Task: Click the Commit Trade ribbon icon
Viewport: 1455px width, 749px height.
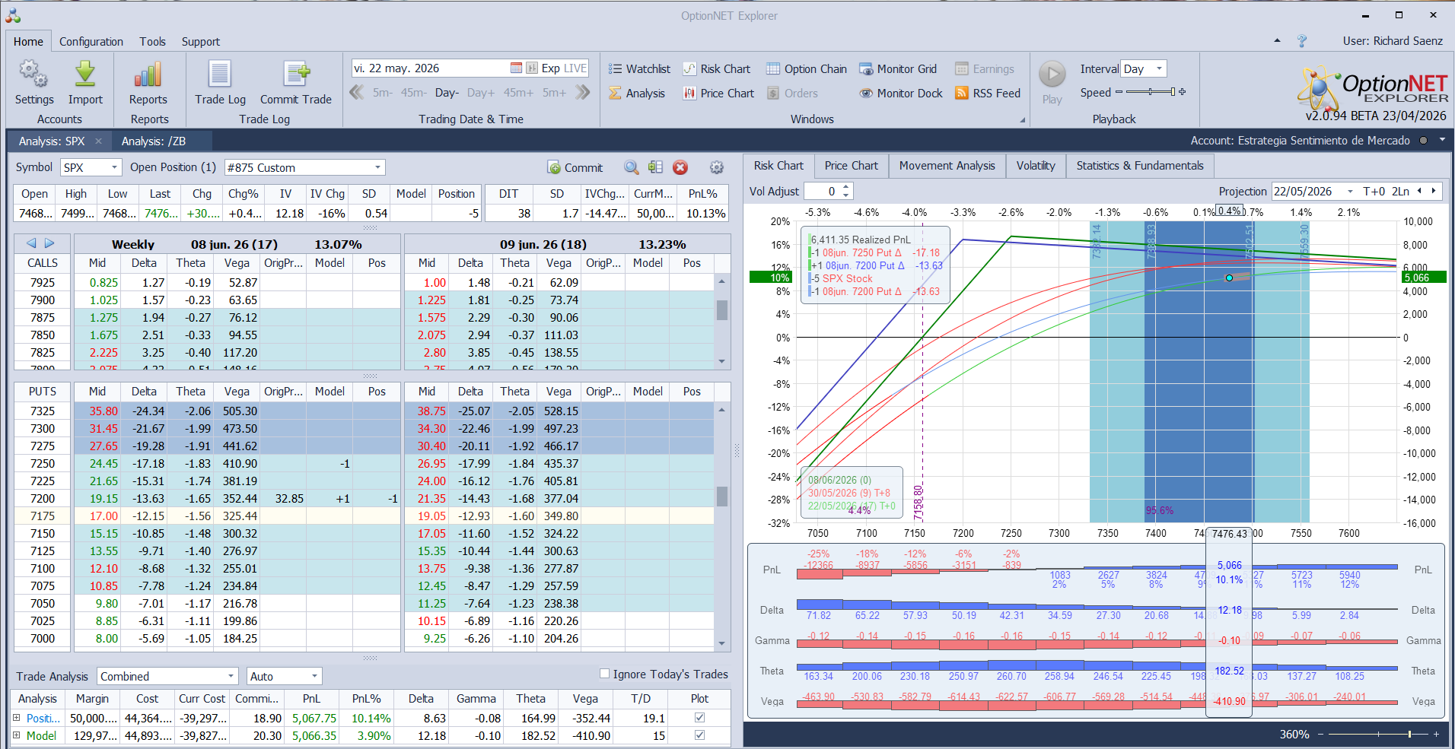Action: pos(296,75)
